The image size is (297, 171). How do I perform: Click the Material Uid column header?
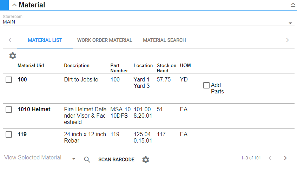[31, 66]
